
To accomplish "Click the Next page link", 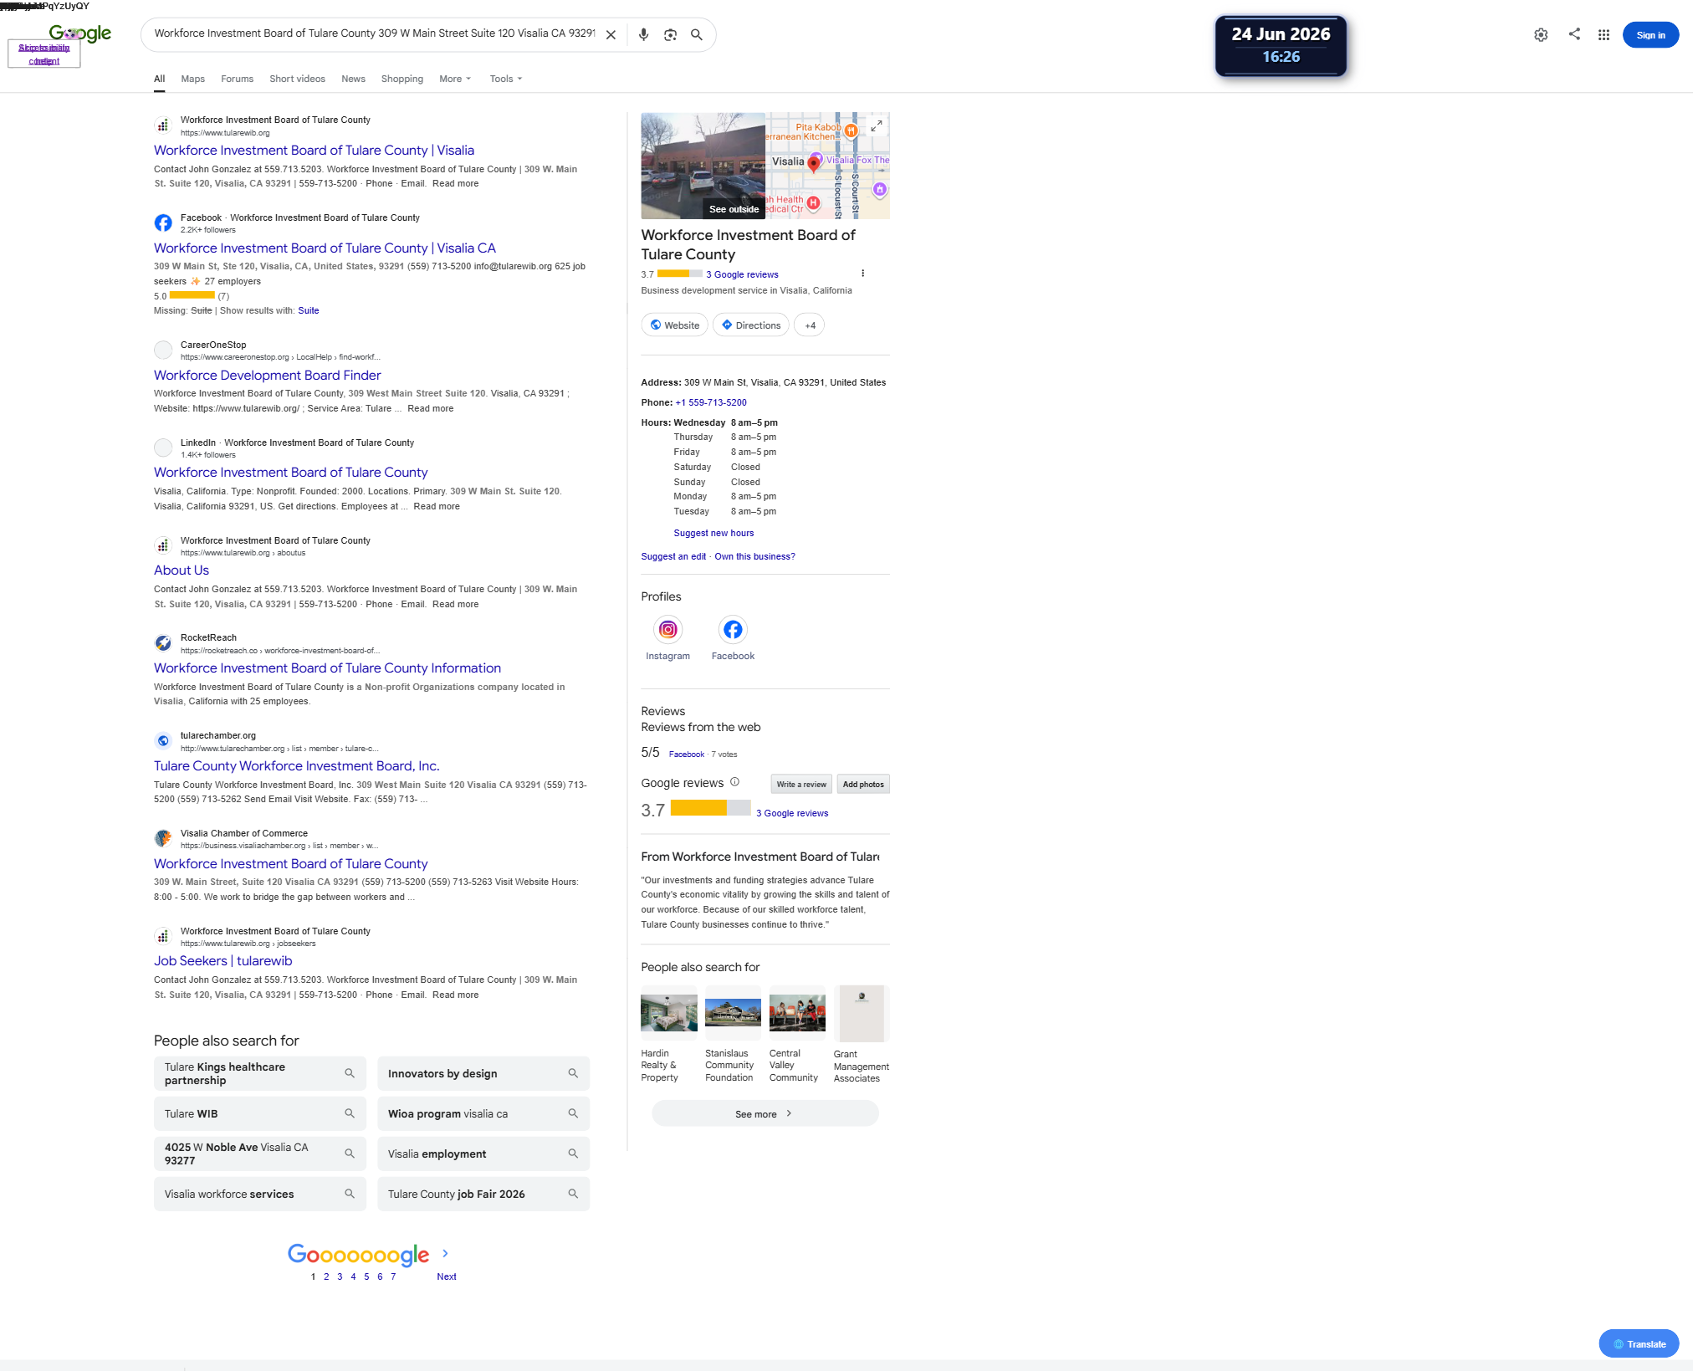I will pos(447,1277).
